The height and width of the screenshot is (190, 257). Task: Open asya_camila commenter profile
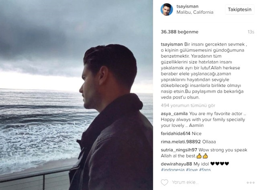click(174, 114)
